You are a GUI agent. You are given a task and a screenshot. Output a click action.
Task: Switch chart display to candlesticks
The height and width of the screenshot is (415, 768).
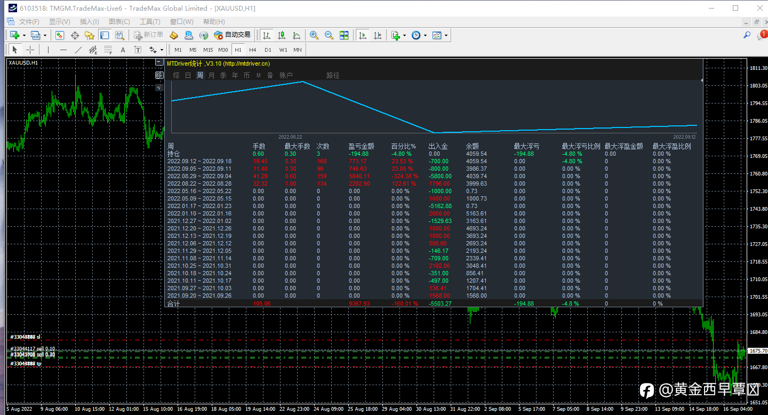click(282, 35)
